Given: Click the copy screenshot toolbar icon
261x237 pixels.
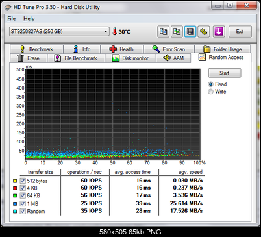Looking at the screenshot, I should tap(177, 32).
